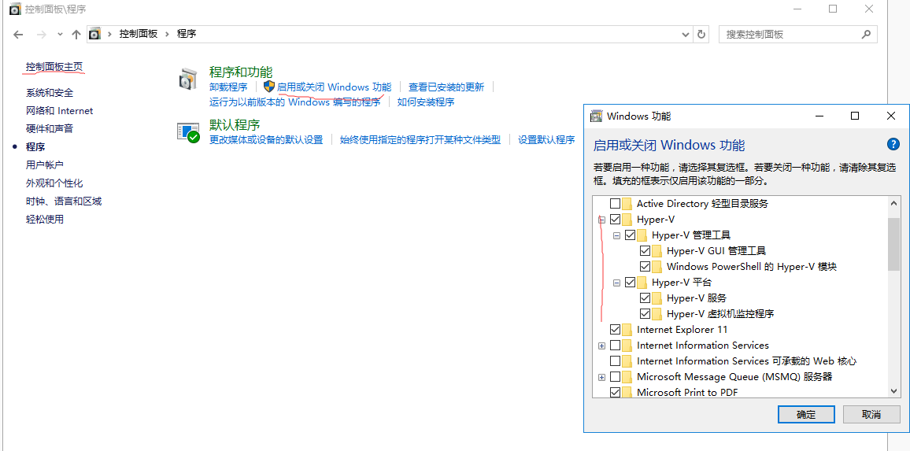Image resolution: width=910 pixels, height=451 pixels.
Task: Enable Internet Information Services checkbox
Action: [615, 346]
